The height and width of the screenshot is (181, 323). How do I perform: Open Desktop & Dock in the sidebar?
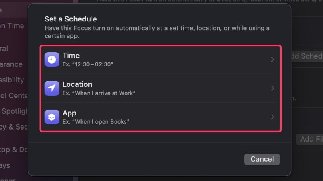pos(14,150)
